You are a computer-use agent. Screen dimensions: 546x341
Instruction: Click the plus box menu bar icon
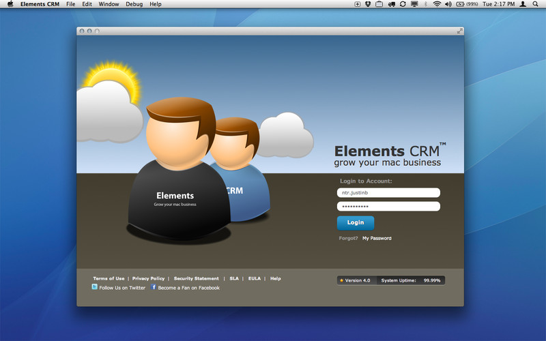[x=357, y=4]
